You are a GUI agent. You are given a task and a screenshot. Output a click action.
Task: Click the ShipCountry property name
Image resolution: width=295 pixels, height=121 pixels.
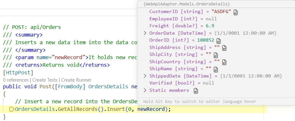pyautogui.click(x=165, y=62)
